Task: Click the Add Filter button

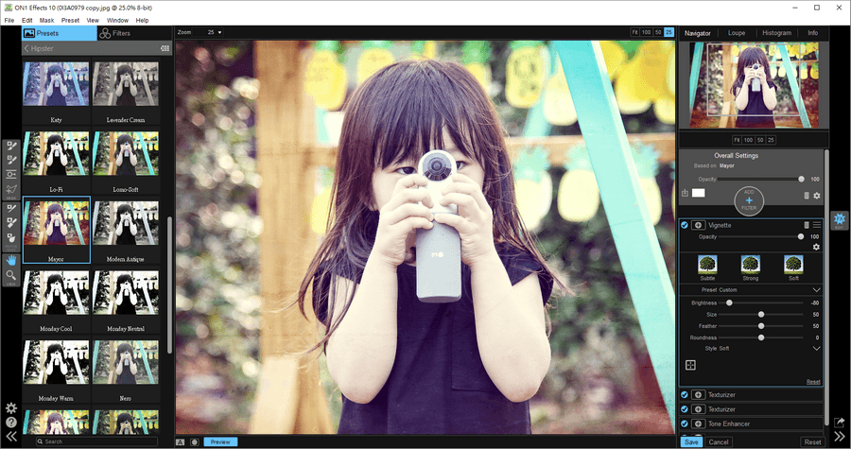Action: click(749, 200)
